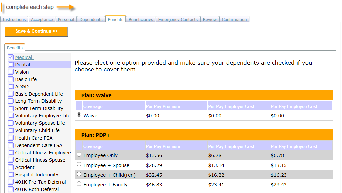Tick the Health Care FSA checkbox
Image resolution: width=342 pixels, height=193 pixels.
[11, 138]
